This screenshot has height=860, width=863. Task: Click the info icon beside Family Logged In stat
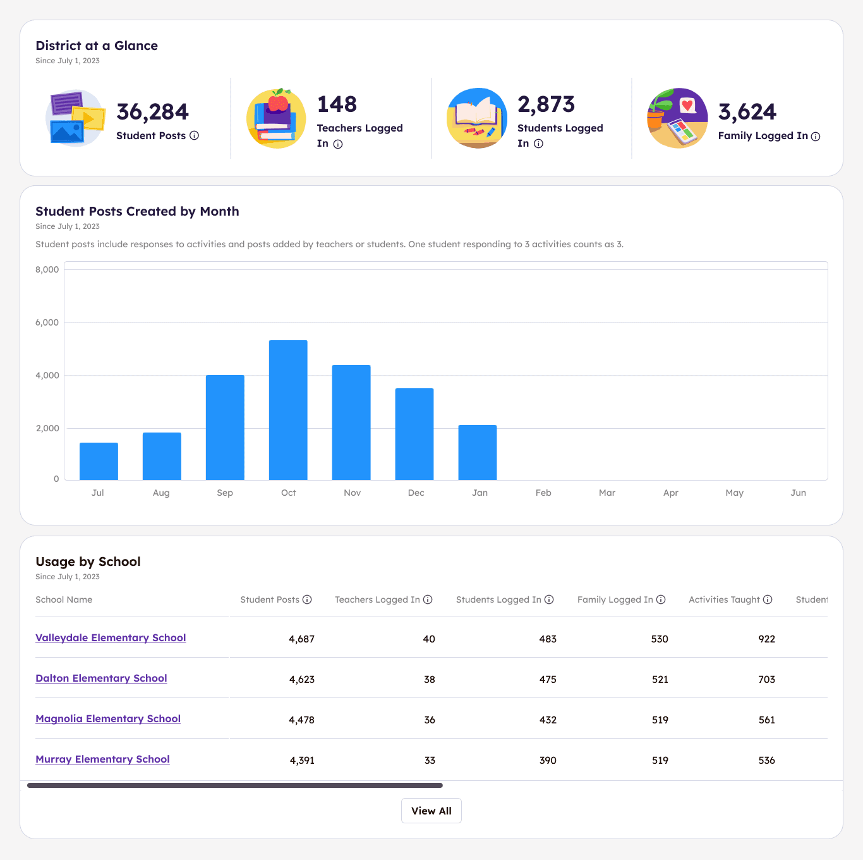(816, 137)
